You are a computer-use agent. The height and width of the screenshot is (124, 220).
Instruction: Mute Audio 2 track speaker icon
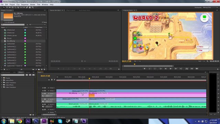point(43,104)
